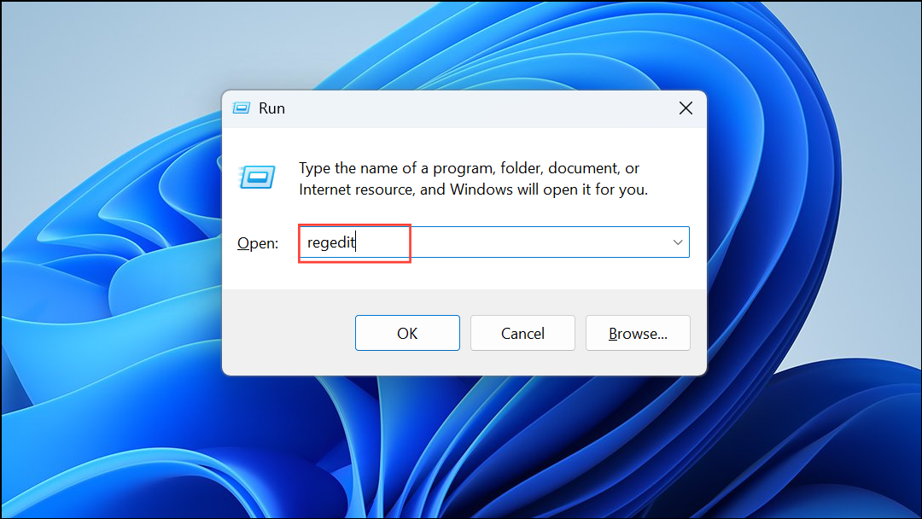Image resolution: width=922 pixels, height=519 pixels.
Task: Click the 'Open:' label
Action: pyautogui.click(x=258, y=242)
